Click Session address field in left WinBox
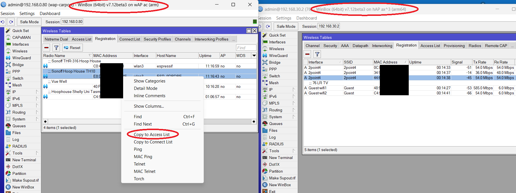Image resolution: width=516 pixels, height=193 pixels. 72,22
